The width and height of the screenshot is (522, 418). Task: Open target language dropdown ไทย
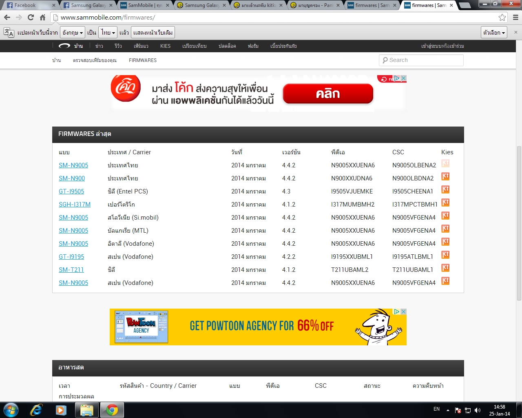pos(108,32)
